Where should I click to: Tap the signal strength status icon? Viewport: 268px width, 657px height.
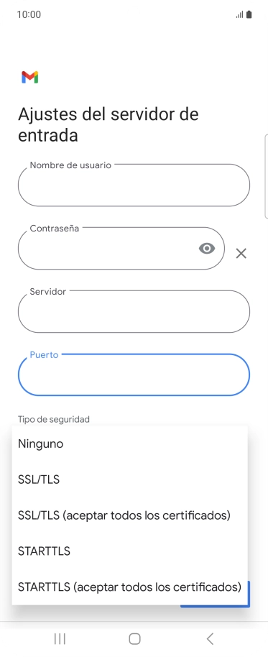click(x=239, y=14)
